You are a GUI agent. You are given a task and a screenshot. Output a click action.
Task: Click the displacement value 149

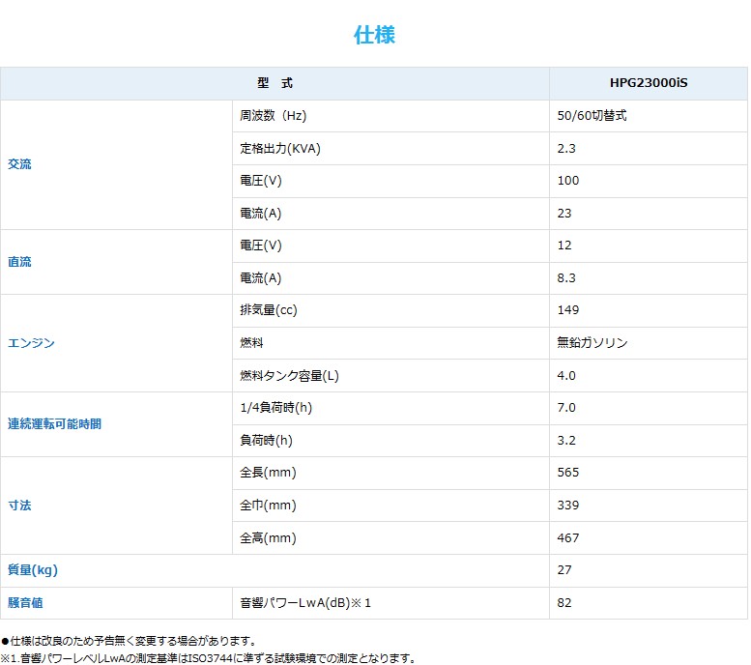(x=568, y=310)
